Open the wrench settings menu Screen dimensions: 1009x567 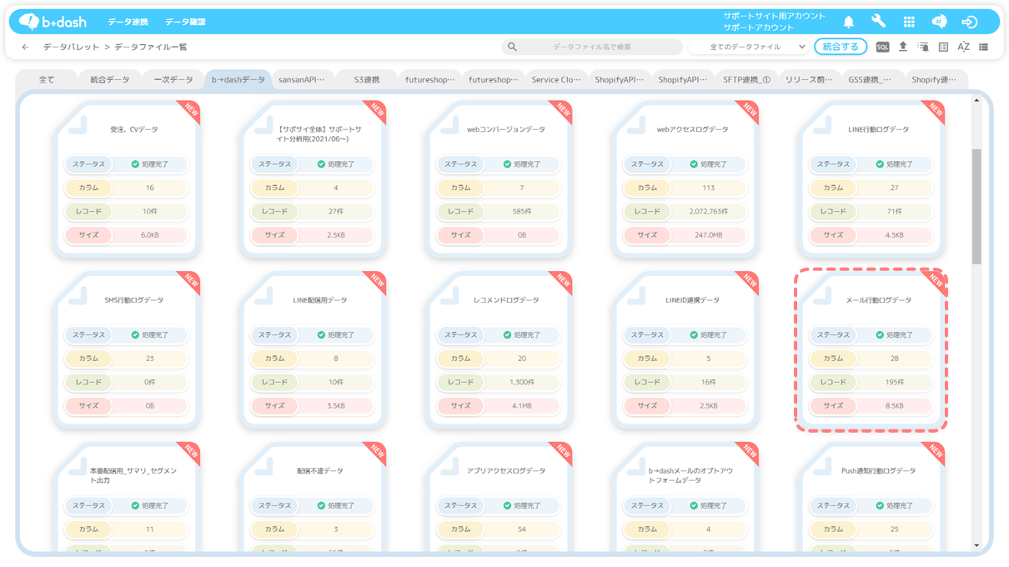[878, 22]
